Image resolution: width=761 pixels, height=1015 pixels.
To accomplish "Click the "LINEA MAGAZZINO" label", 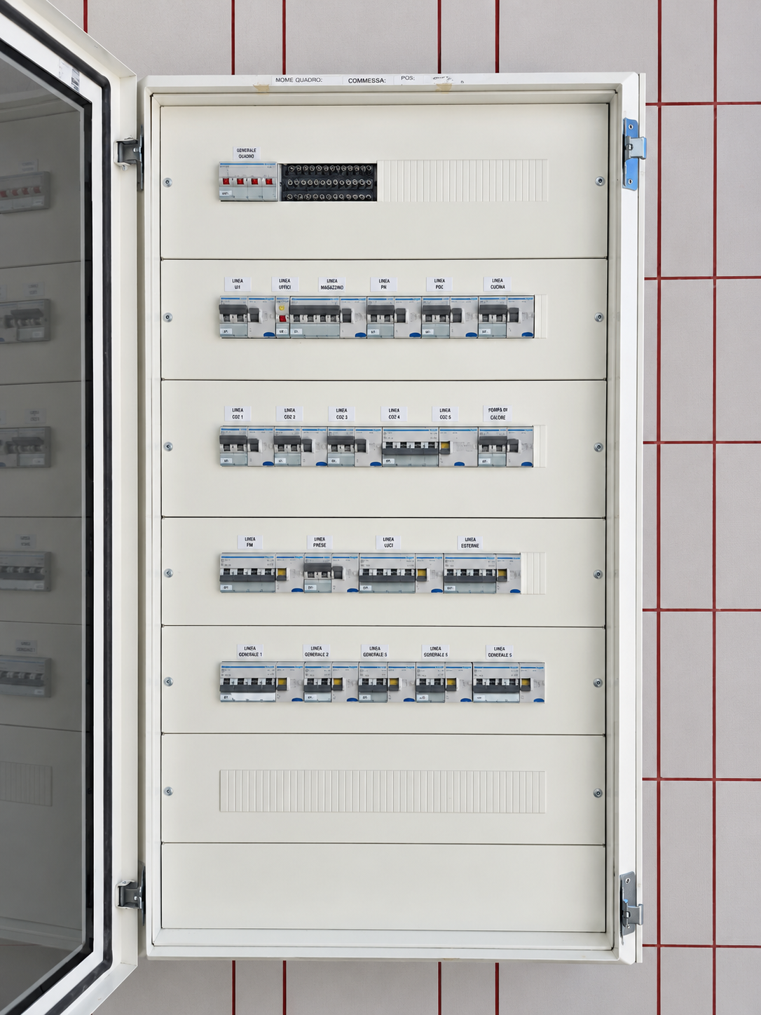I will pos(332,284).
